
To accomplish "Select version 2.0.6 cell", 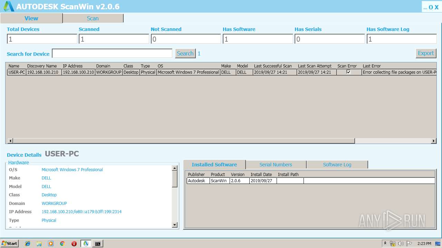I will coord(240,181).
